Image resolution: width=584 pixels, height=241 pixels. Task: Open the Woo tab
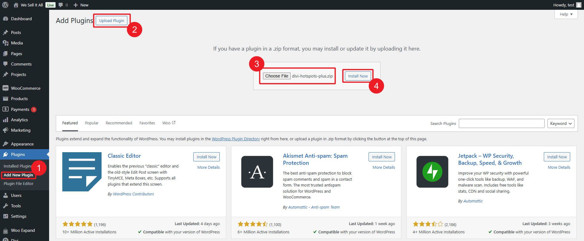[x=168, y=123]
